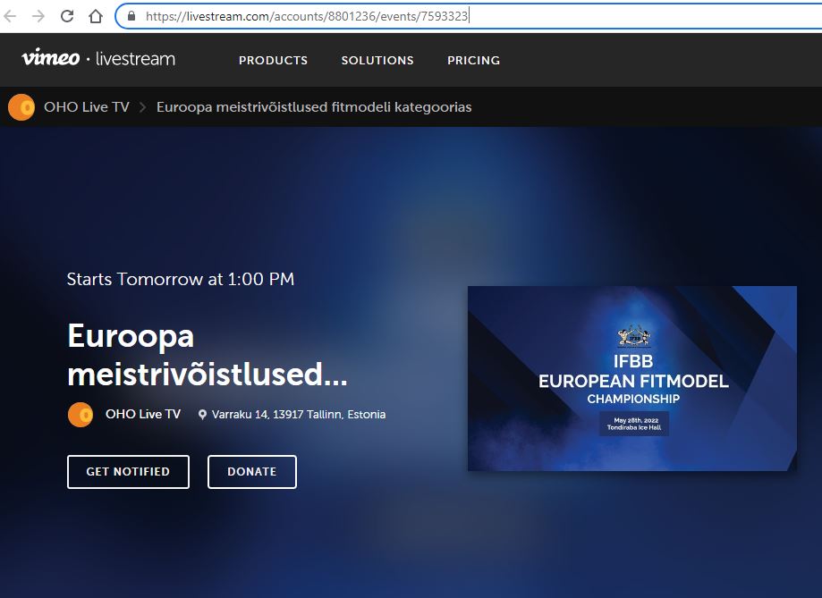Click the orange avatar beside the event organizer name
The height and width of the screenshot is (598, 822).
point(81,415)
